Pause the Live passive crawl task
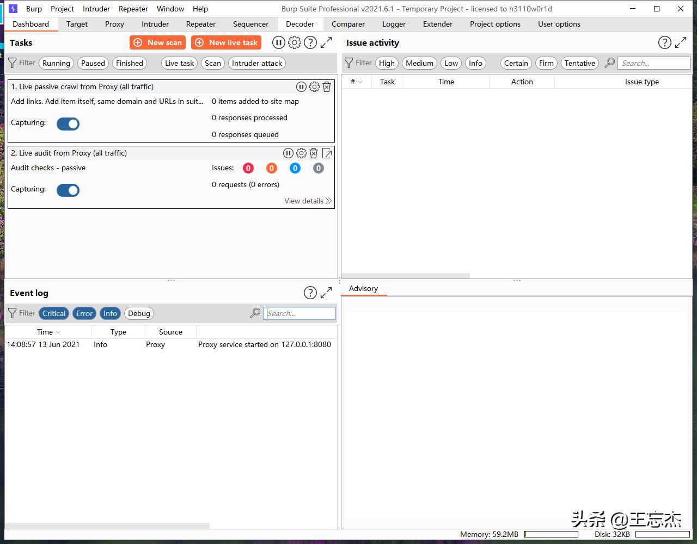 pos(301,86)
